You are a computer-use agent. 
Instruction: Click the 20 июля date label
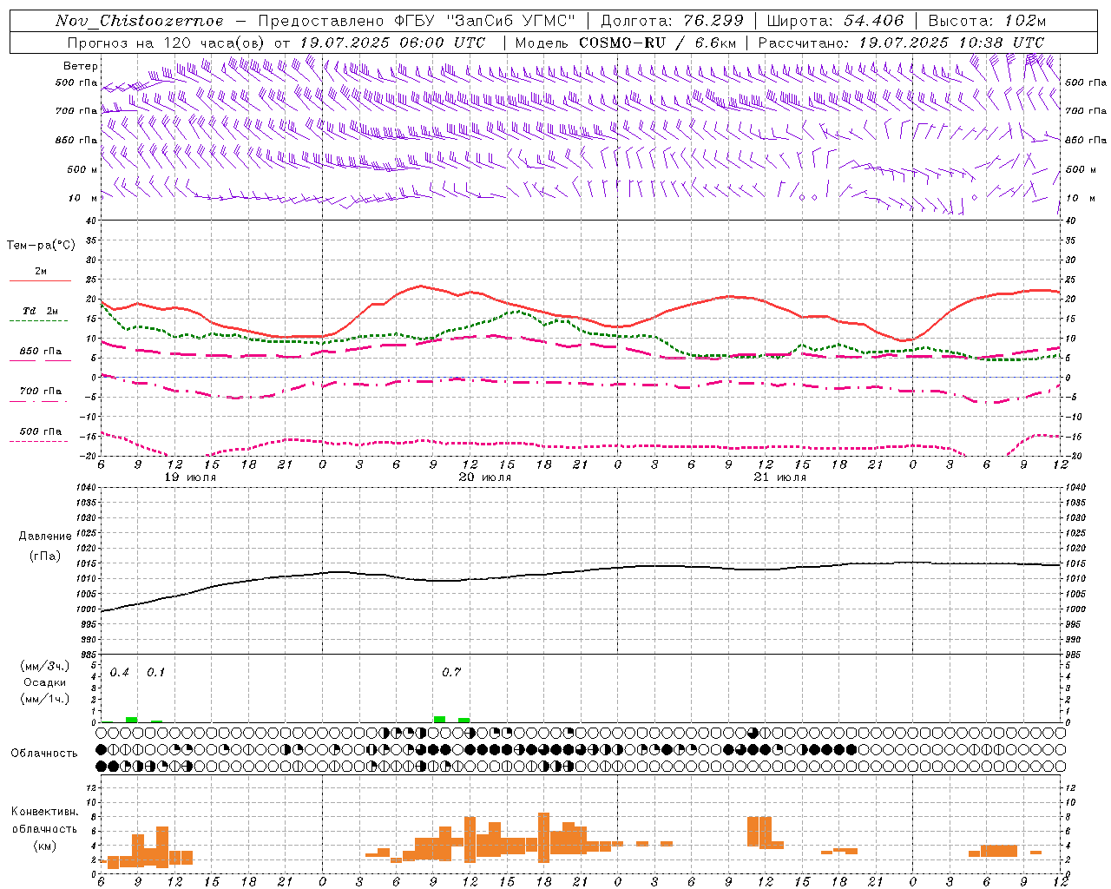485,477
